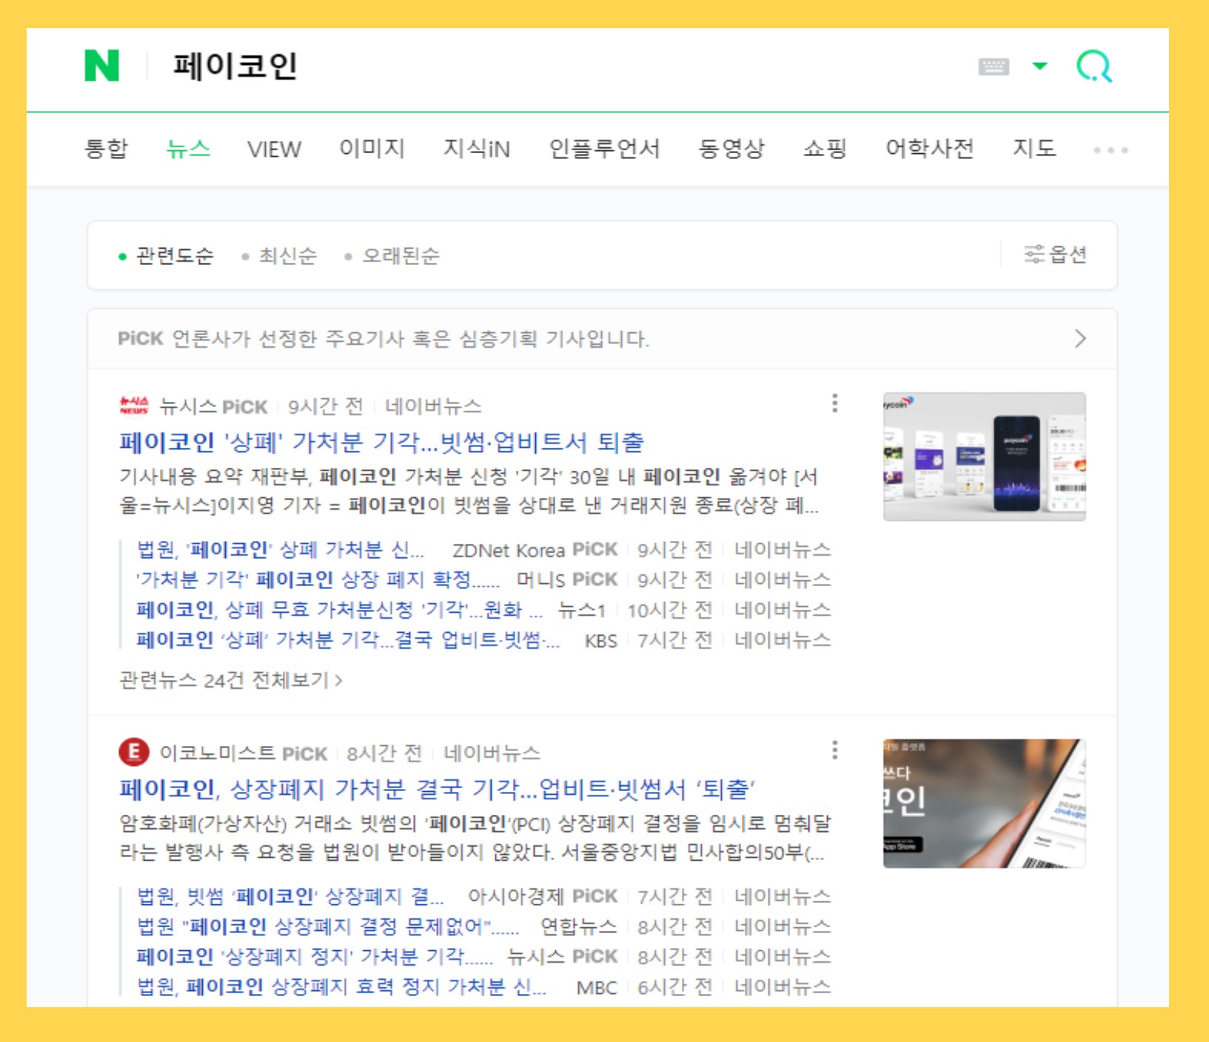Expand the search history dropdown arrow
The image size is (1209, 1042).
1039,67
